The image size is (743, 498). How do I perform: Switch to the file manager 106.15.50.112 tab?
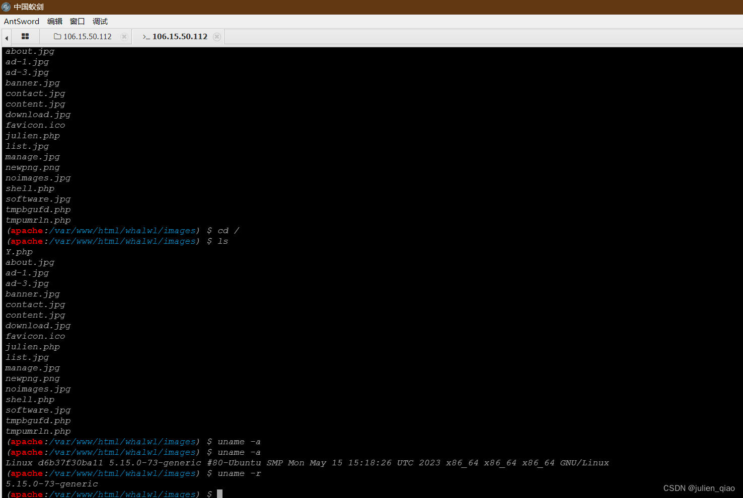[87, 37]
